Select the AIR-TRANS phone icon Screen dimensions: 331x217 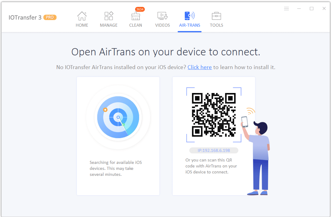(x=189, y=16)
